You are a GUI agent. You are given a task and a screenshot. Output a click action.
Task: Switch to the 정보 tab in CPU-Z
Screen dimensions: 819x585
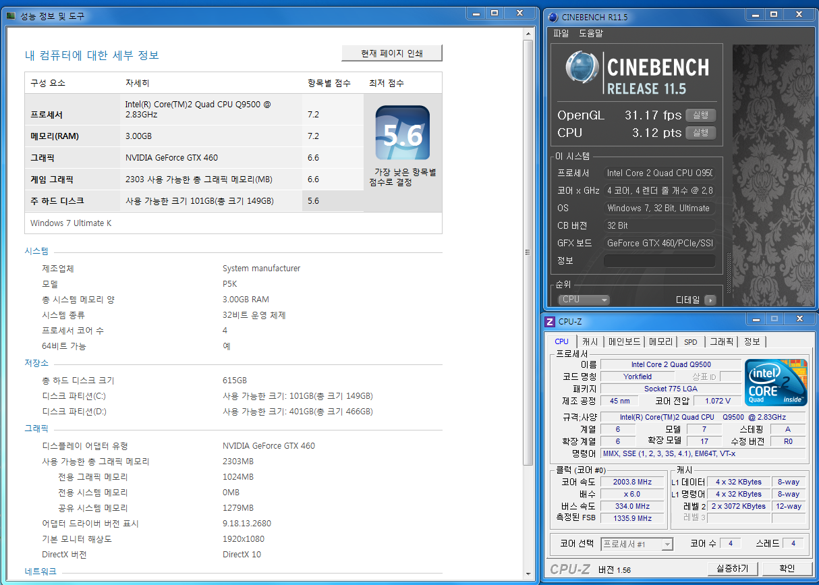click(752, 341)
